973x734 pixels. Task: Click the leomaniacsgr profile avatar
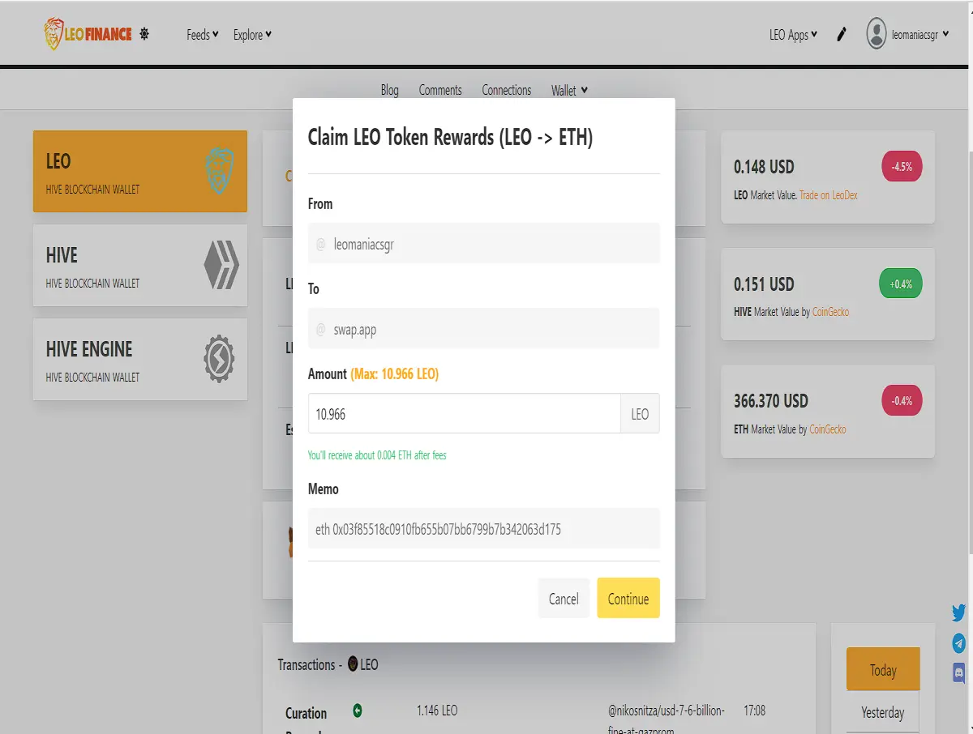coord(876,34)
